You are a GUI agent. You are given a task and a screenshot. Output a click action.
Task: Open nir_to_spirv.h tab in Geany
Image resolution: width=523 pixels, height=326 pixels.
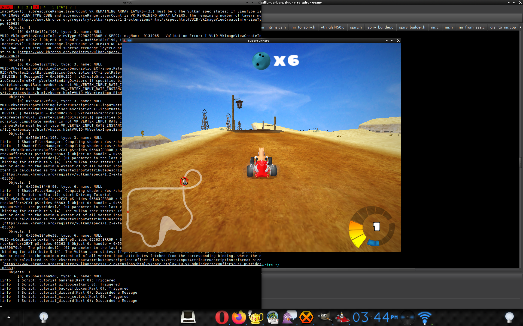(303, 27)
